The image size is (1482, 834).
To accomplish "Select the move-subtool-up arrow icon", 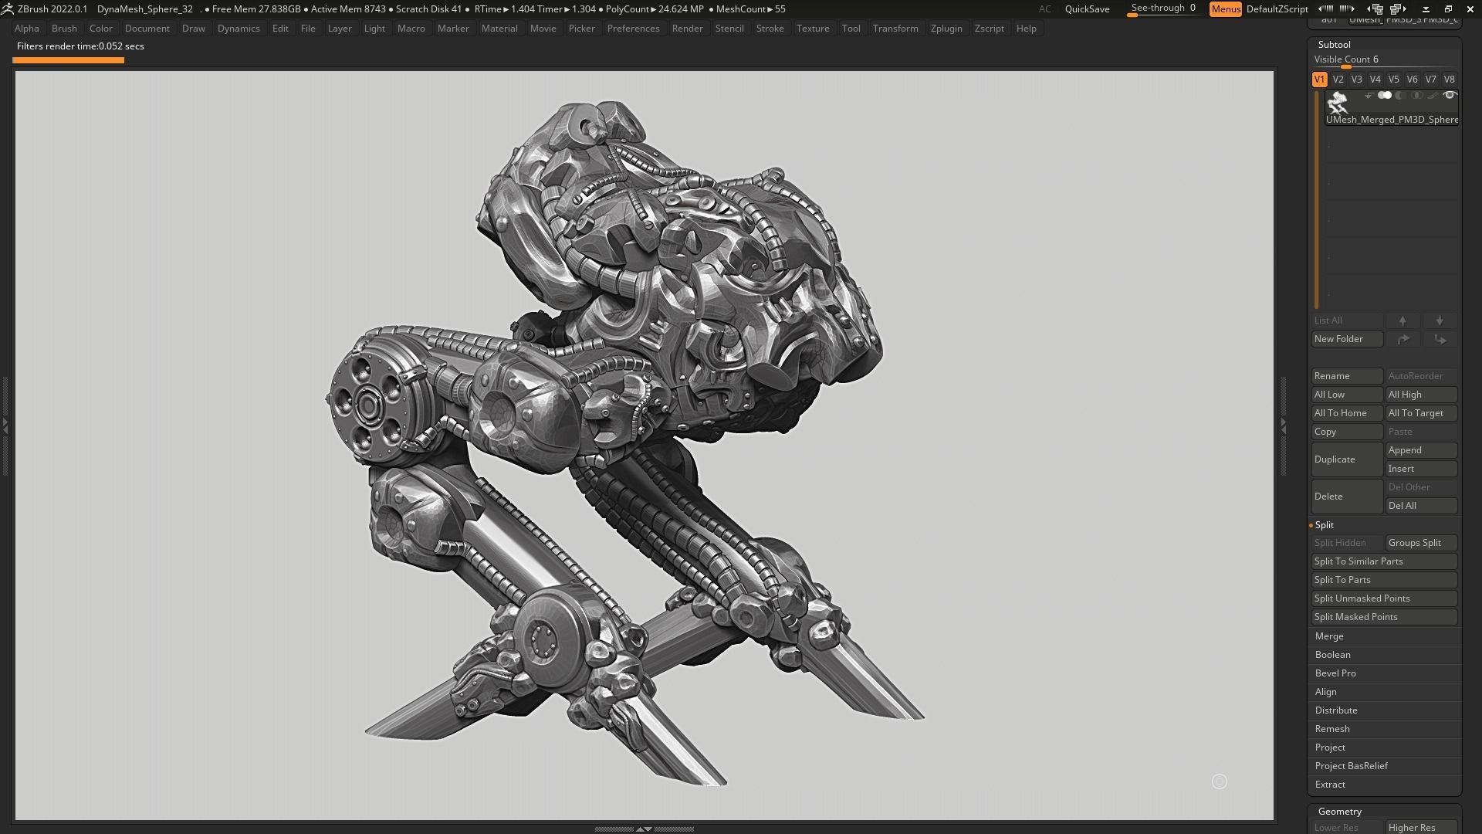I will coord(1403,320).
